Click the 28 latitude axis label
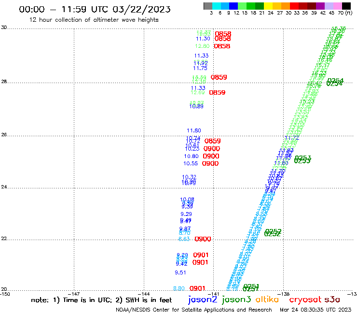The height and width of the screenshot is (314, 357). (x=4, y=82)
